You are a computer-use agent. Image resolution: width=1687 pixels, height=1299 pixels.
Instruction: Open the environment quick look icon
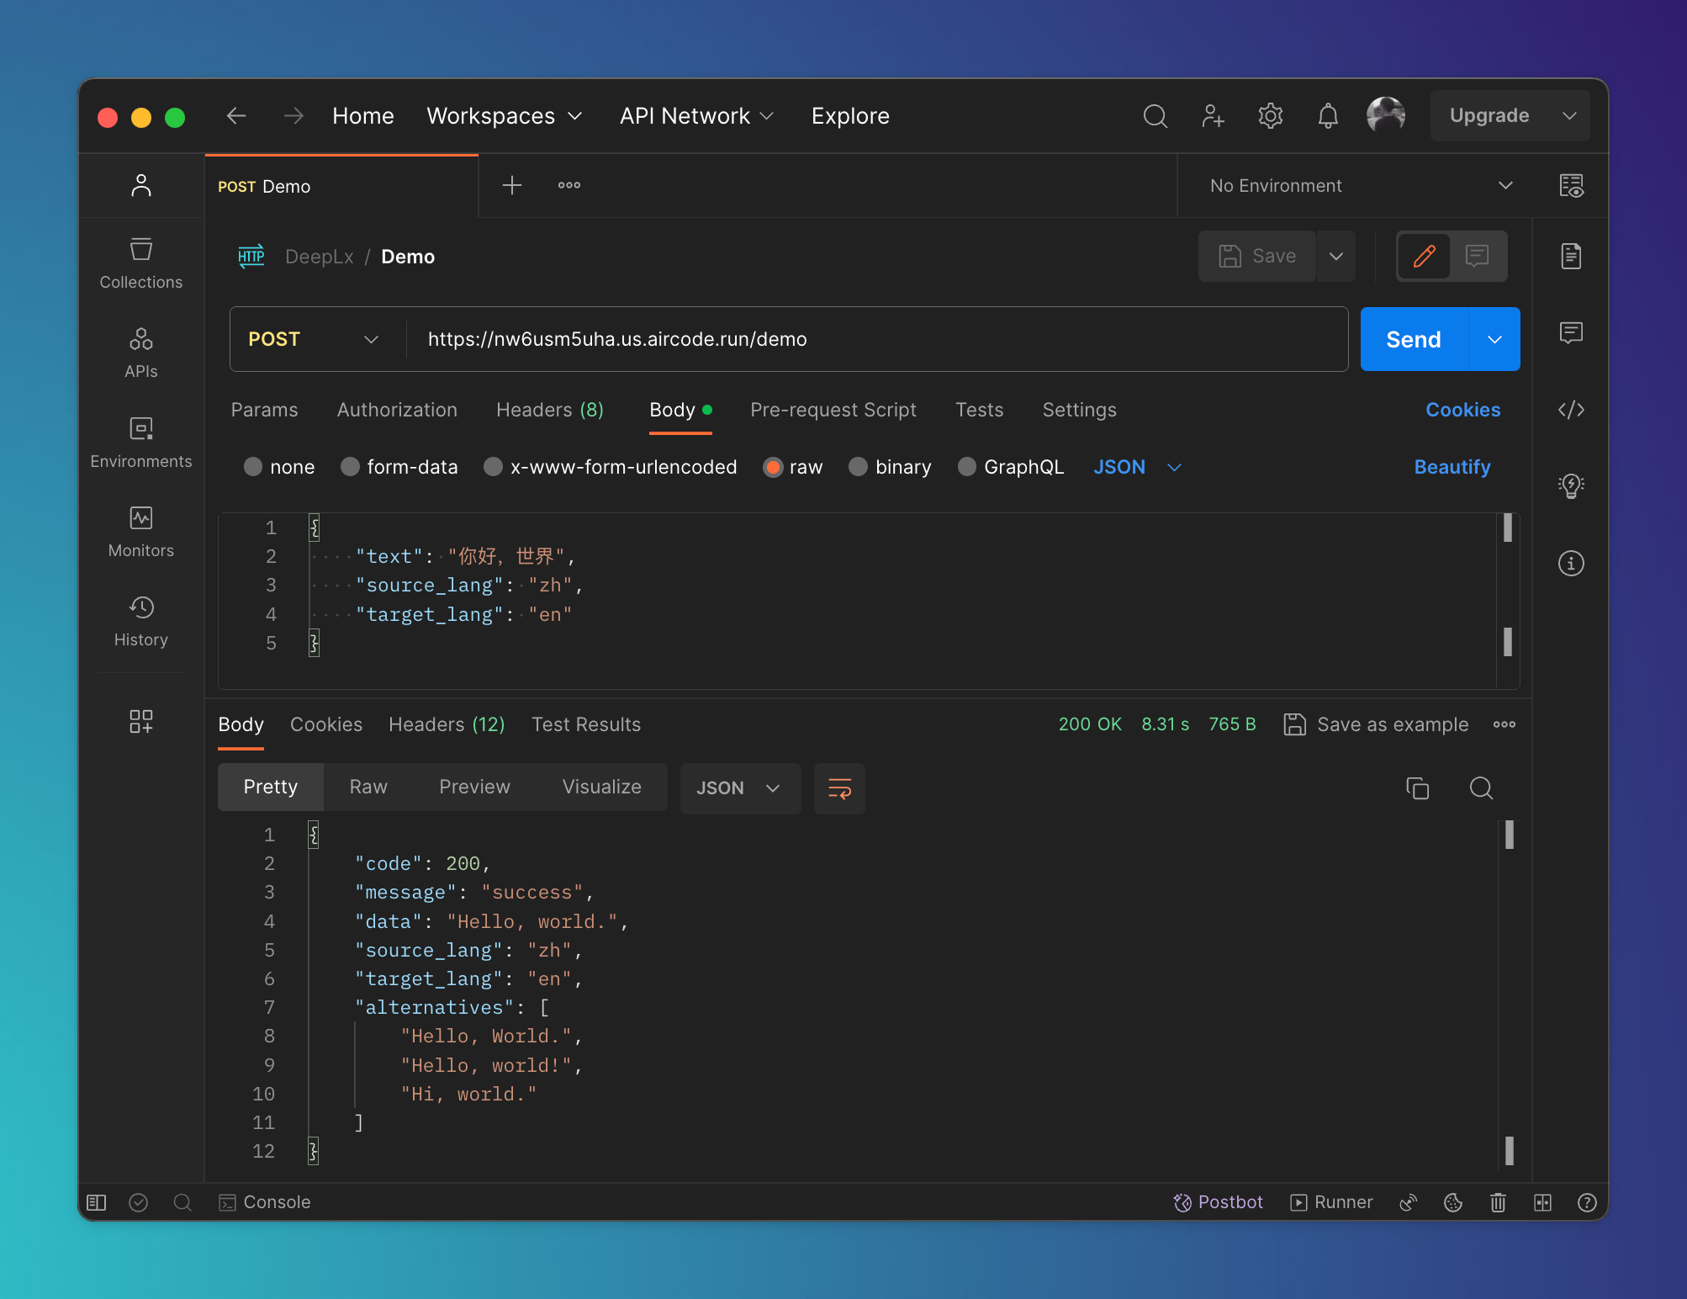tap(1570, 186)
